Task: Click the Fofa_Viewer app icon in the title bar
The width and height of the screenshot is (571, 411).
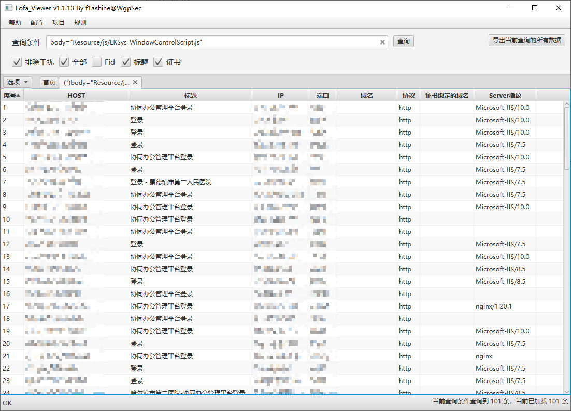Action: pos(8,8)
